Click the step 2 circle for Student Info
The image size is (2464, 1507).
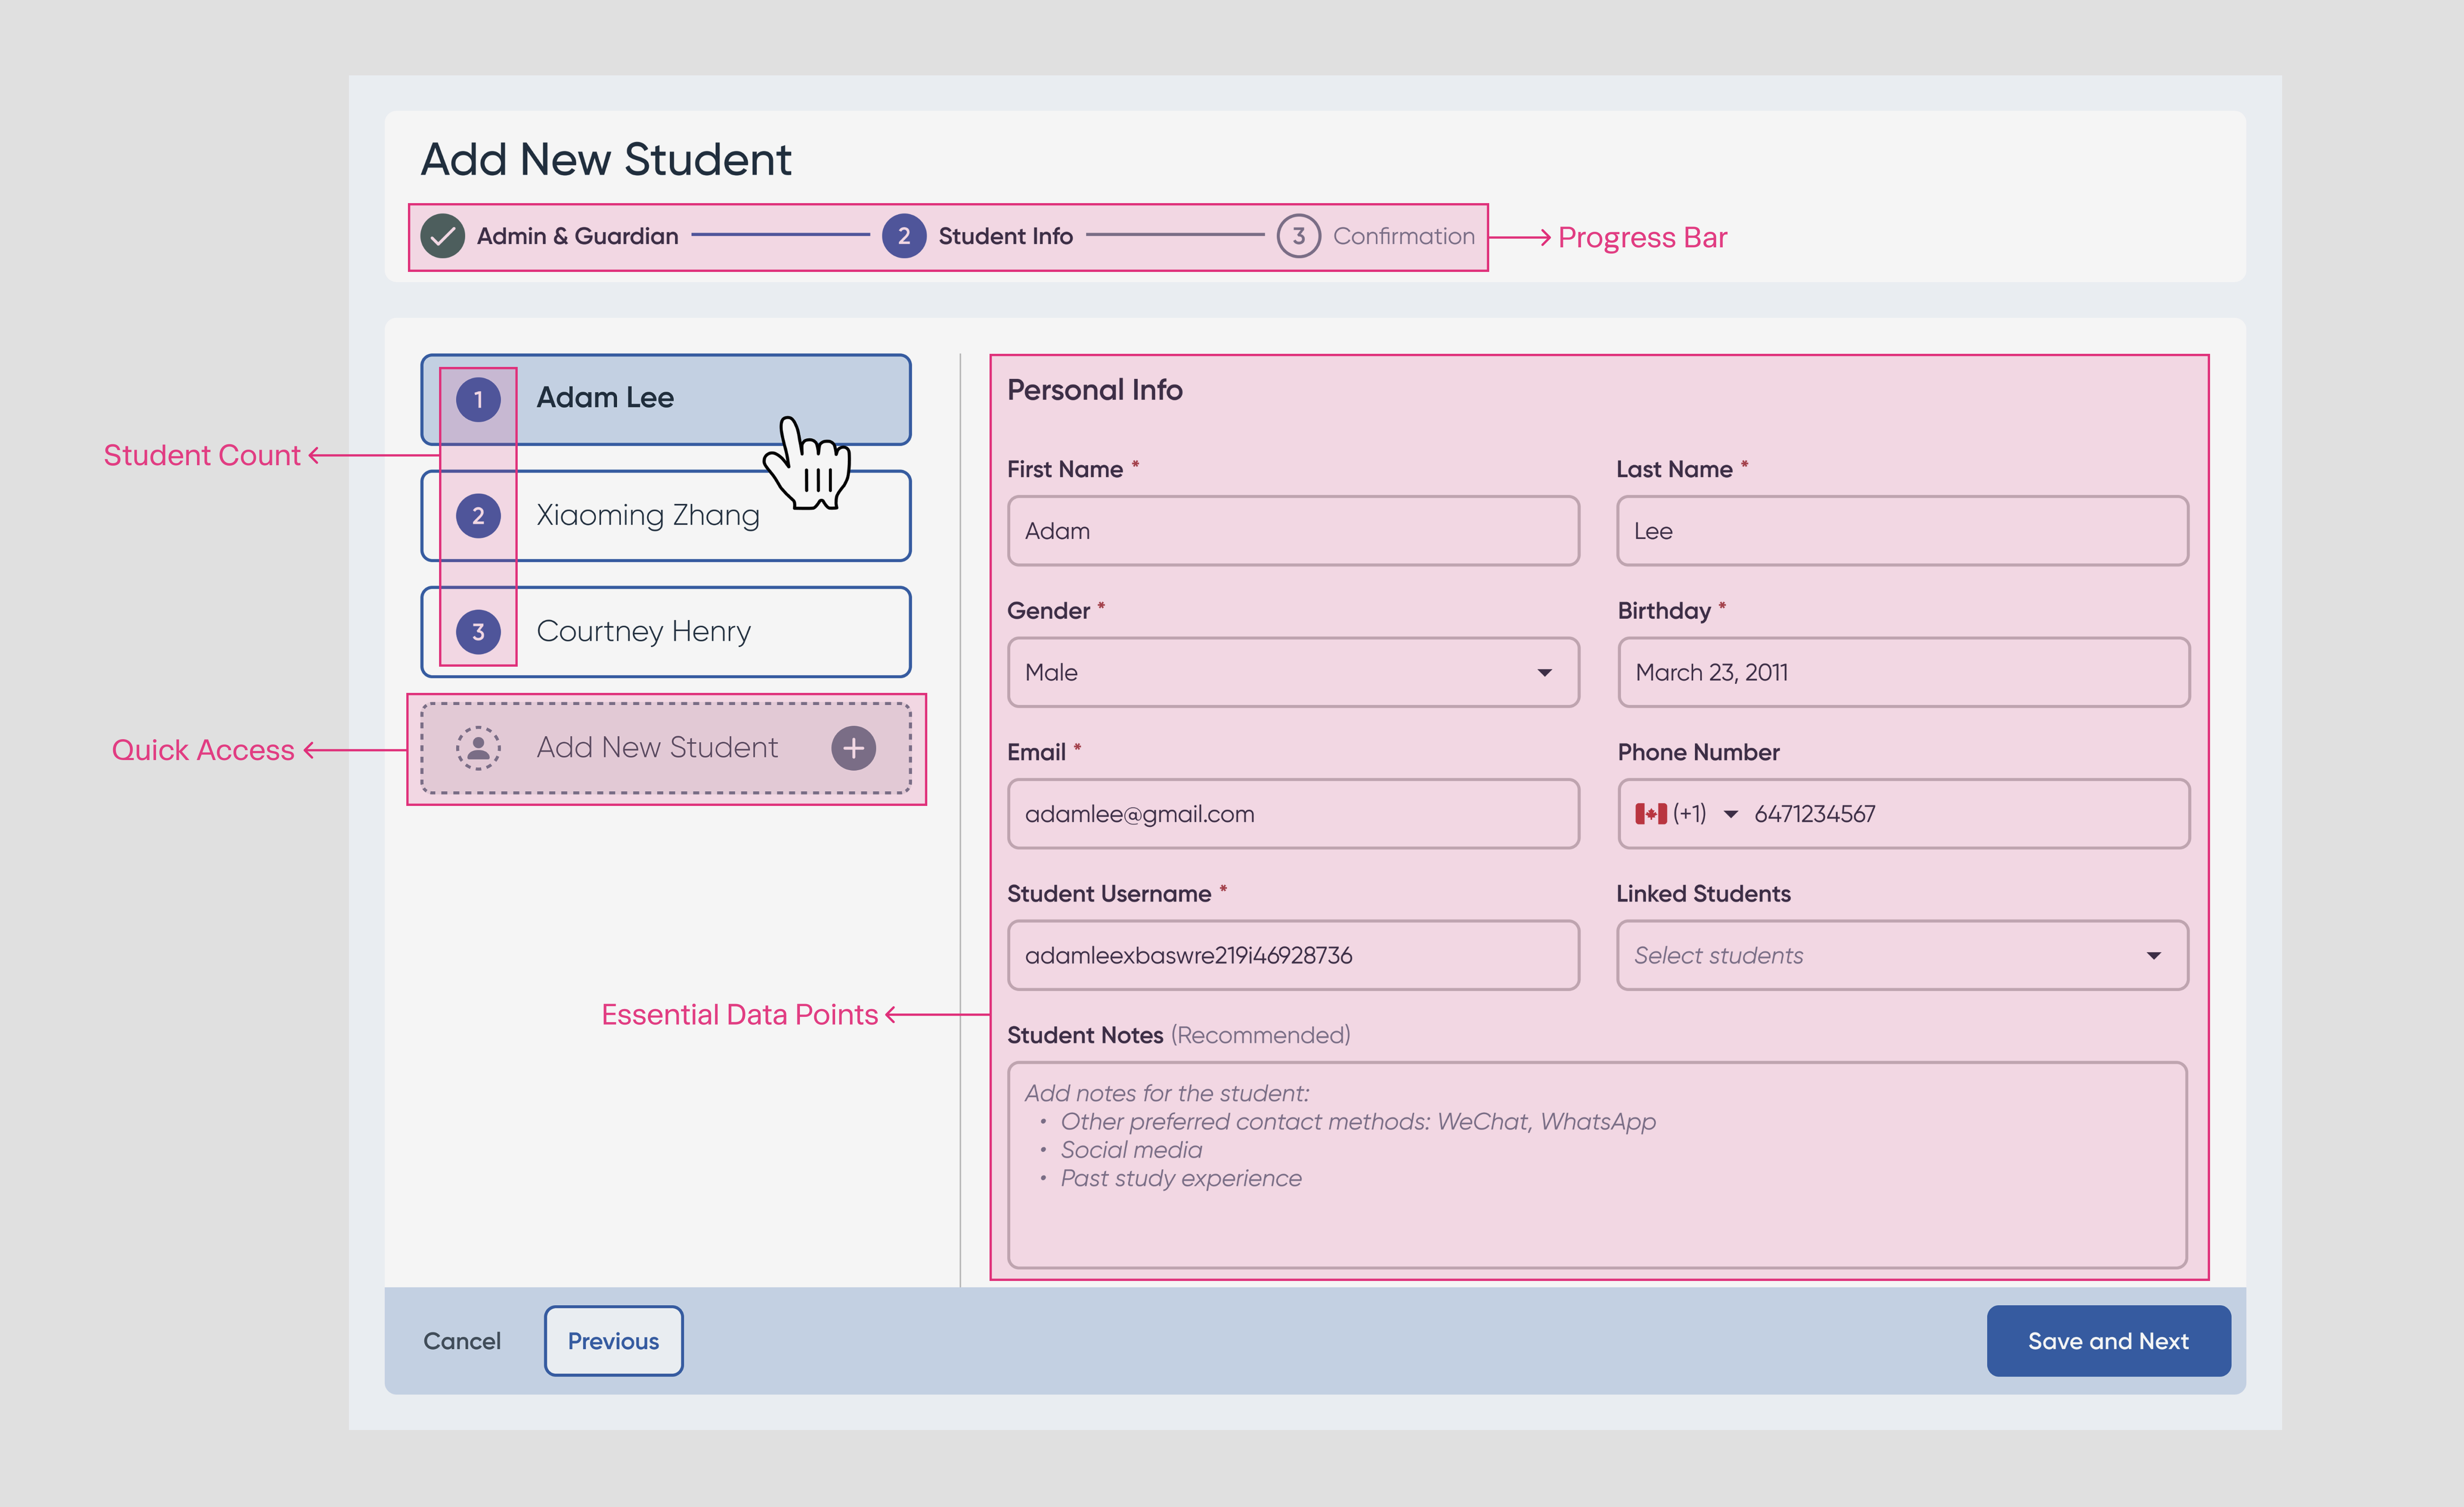pos(903,236)
